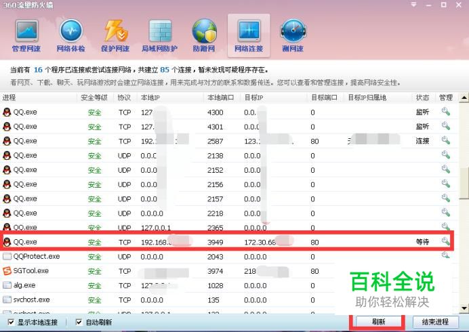
Task: Click SGTool.exe Sogou icon
Action: [7, 271]
